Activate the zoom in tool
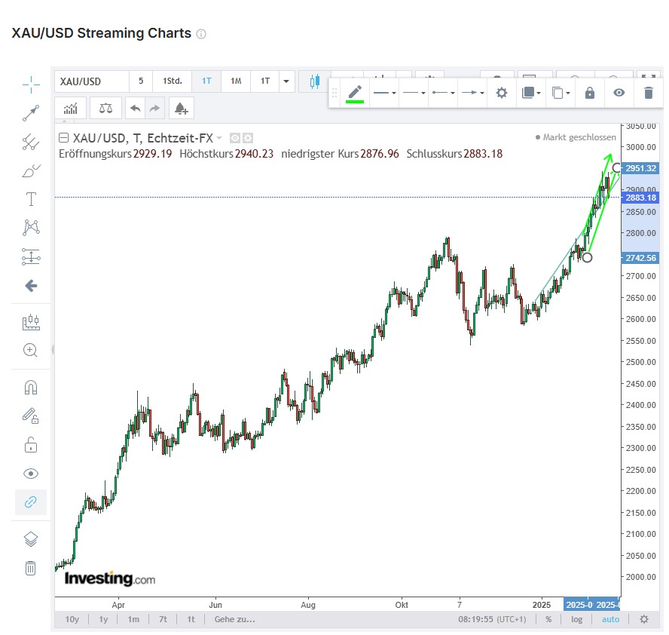 click(31, 350)
